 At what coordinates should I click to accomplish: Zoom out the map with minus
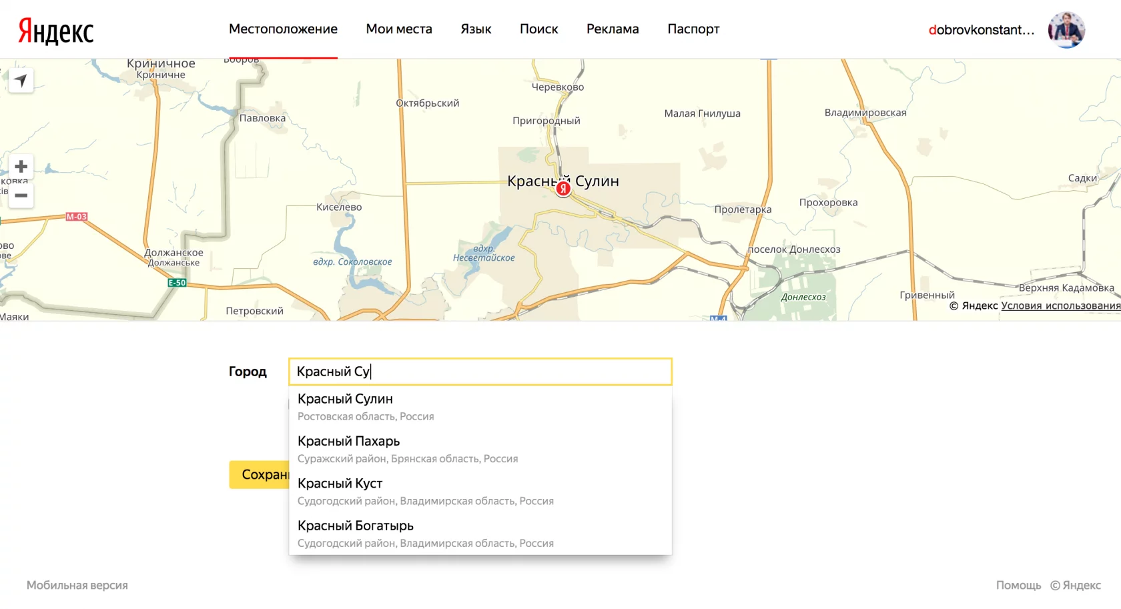pyautogui.click(x=21, y=195)
